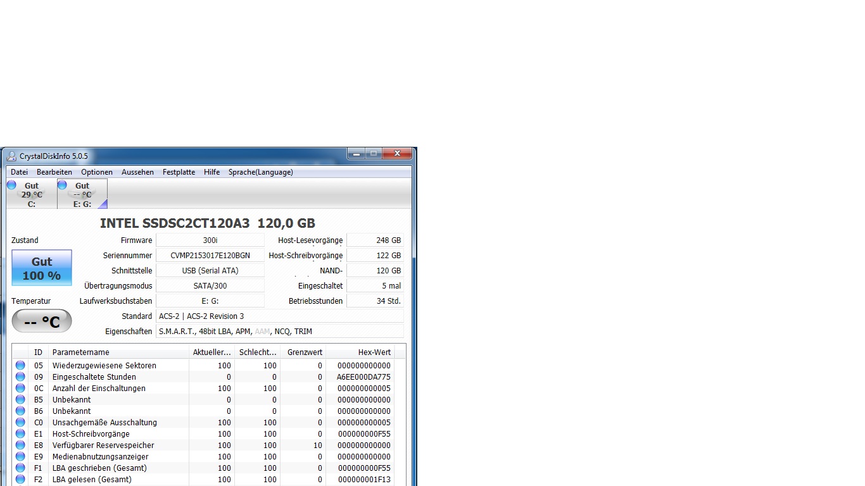
Task: Click the Grenzwert column header
Action: [x=303, y=352]
